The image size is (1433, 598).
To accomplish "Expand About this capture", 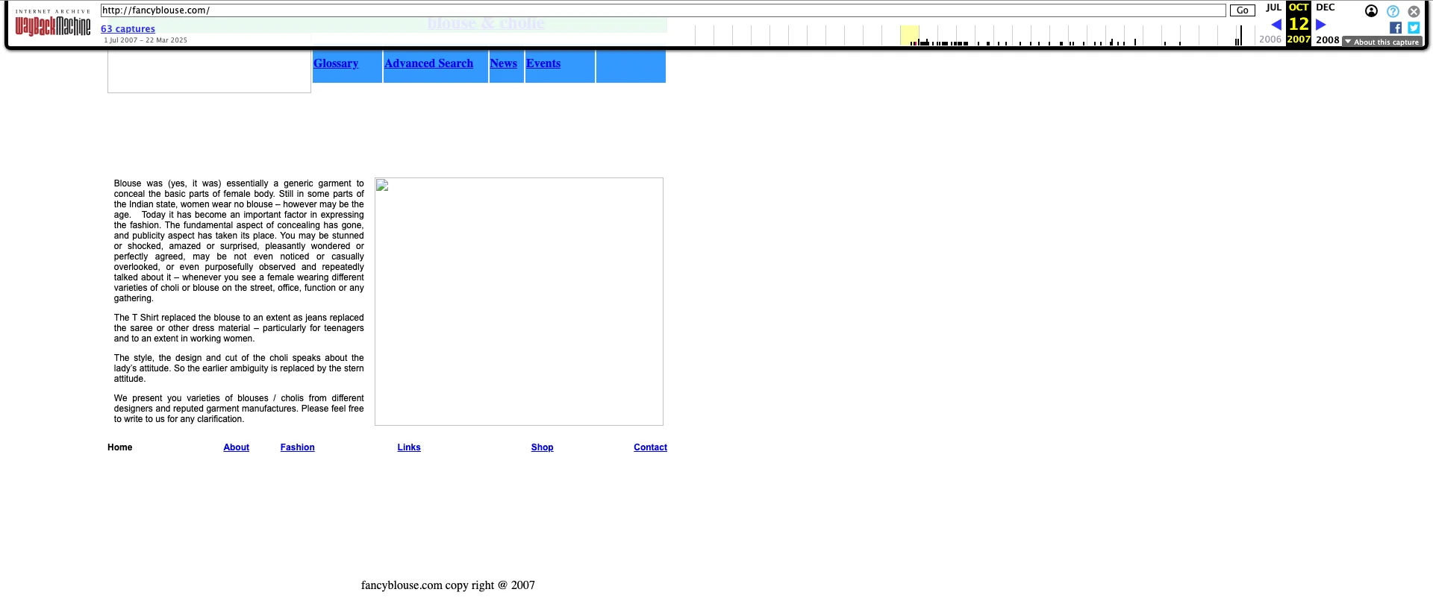I will coord(1382,42).
